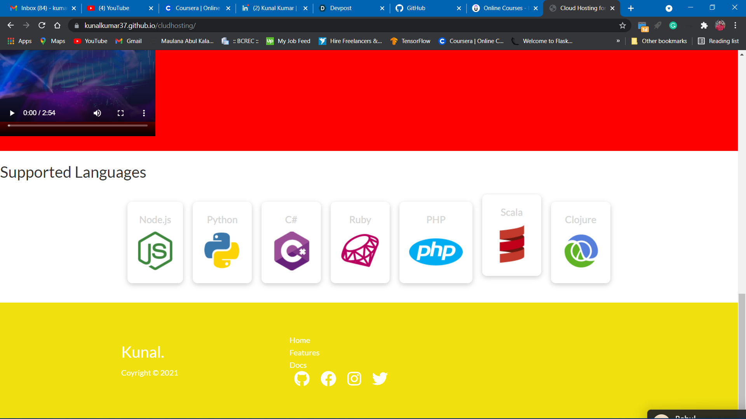Open the Extensions puzzle icon
The image size is (746, 419).
click(x=704, y=26)
